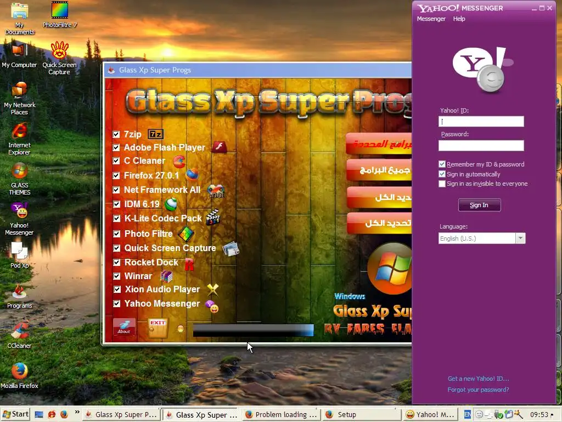Enable Sign in as invisible to everyone
562x422 pixels.
[x=442, y=184]
